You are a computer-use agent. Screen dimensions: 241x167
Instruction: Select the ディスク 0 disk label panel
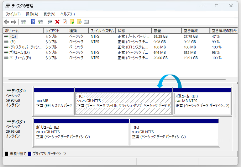click(18, 101)
